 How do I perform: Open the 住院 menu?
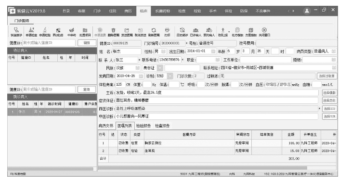coord(113,11)
